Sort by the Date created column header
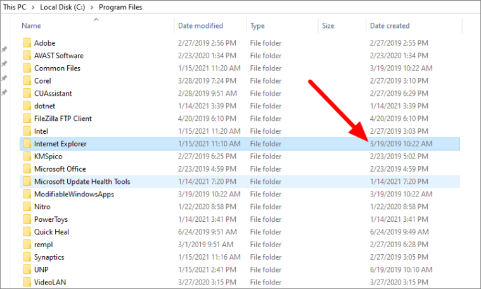The width and height of the screenshot is (481, 289). [x=390, y=26]
